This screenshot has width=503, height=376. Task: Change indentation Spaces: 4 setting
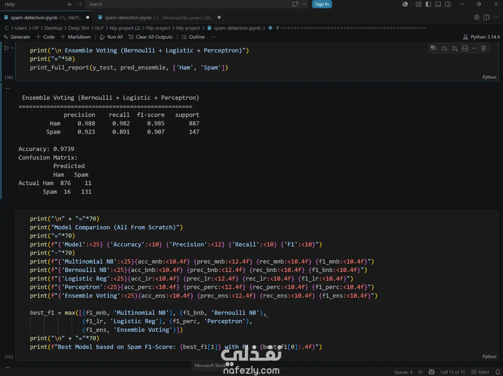click(x=403, y=372)
